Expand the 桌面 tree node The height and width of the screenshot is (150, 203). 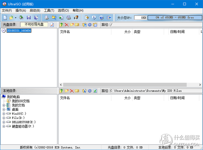click(x=4, y=109)
